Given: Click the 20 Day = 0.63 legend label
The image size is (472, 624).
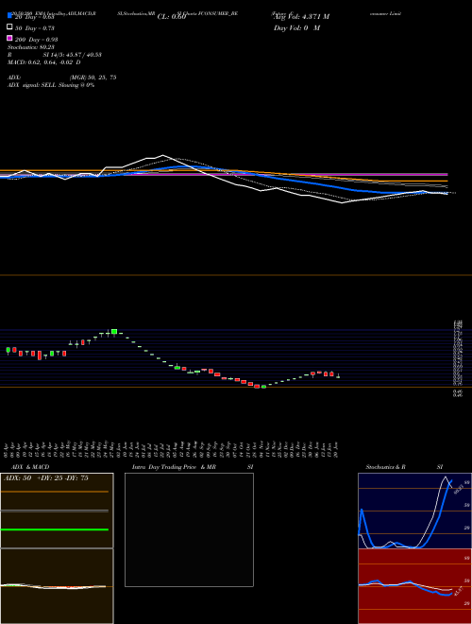Looking at the screenshot, I should pos(34,17).
